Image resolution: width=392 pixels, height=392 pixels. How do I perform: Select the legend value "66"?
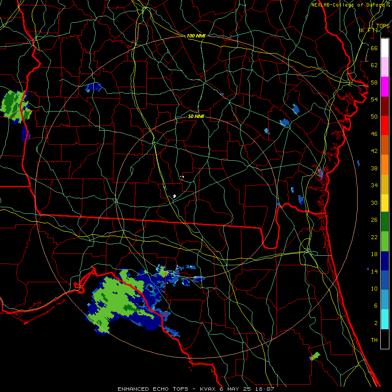374,48
